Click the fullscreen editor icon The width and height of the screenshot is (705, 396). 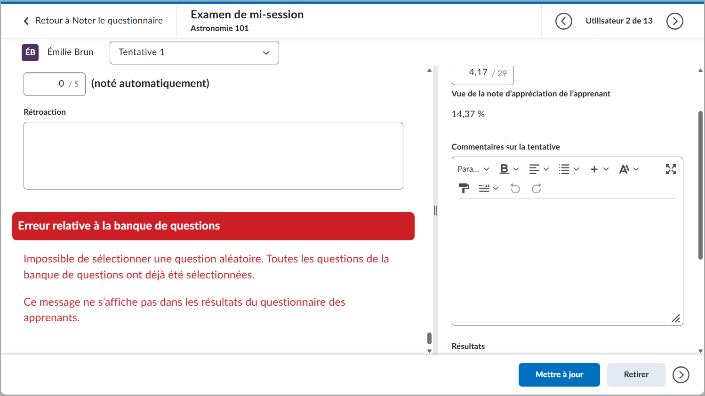[671, 169]
